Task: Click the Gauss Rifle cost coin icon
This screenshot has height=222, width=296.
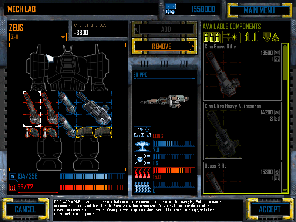Action: 277,172
